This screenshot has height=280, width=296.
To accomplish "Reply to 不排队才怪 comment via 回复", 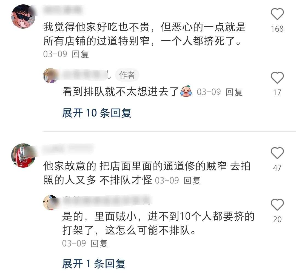I will [x=192, y=181].
